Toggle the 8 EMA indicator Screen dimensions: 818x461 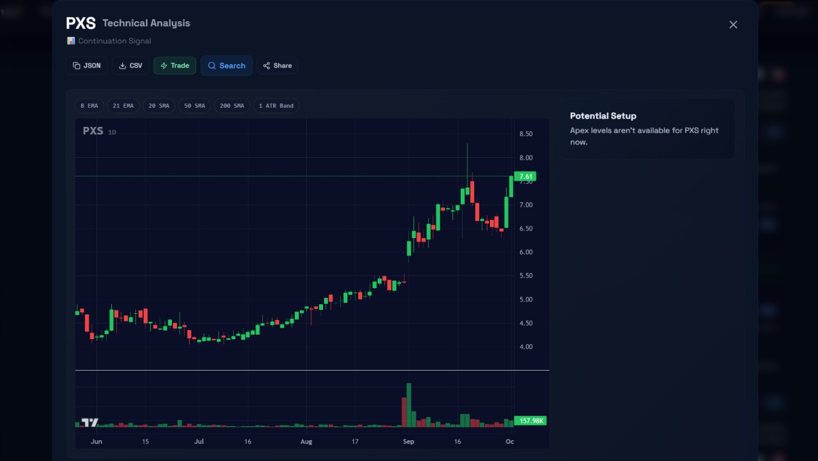[89, 106]
